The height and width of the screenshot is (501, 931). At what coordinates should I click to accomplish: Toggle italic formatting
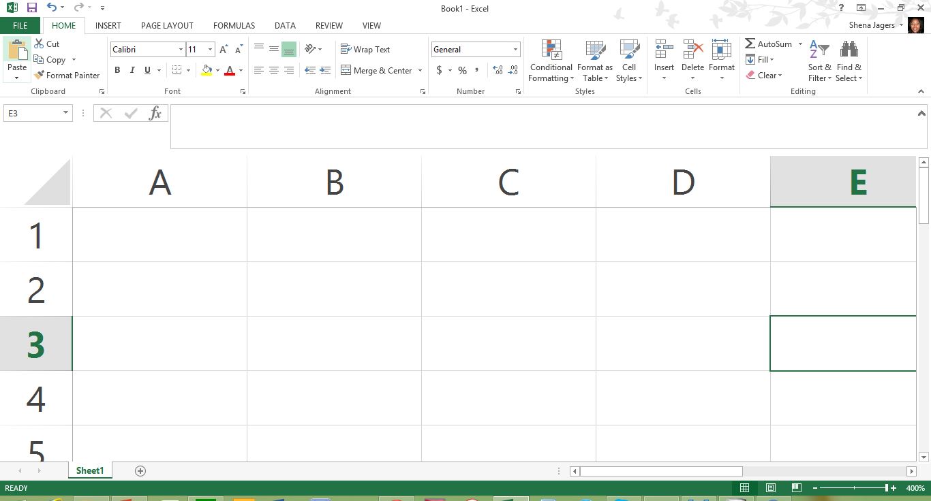click(132, 70)
